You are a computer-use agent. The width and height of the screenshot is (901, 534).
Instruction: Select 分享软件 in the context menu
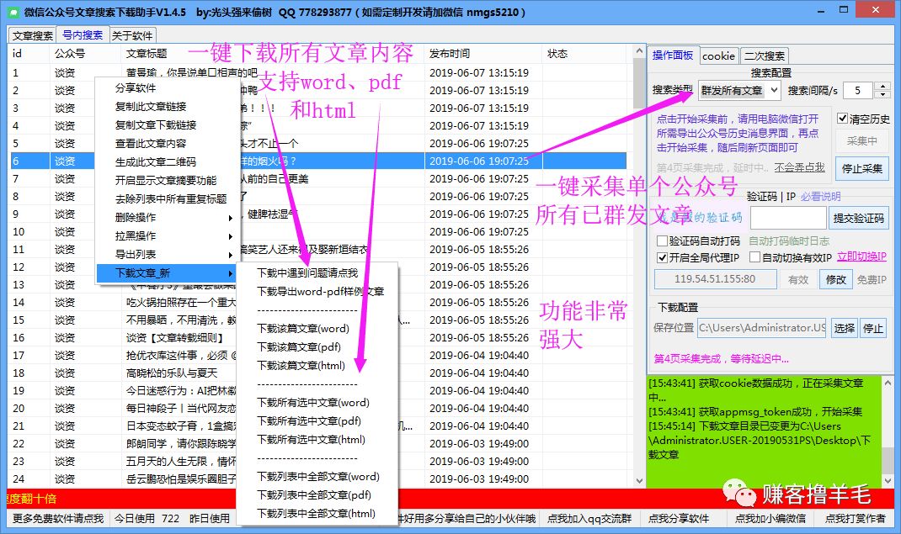(x=168, y=87)
